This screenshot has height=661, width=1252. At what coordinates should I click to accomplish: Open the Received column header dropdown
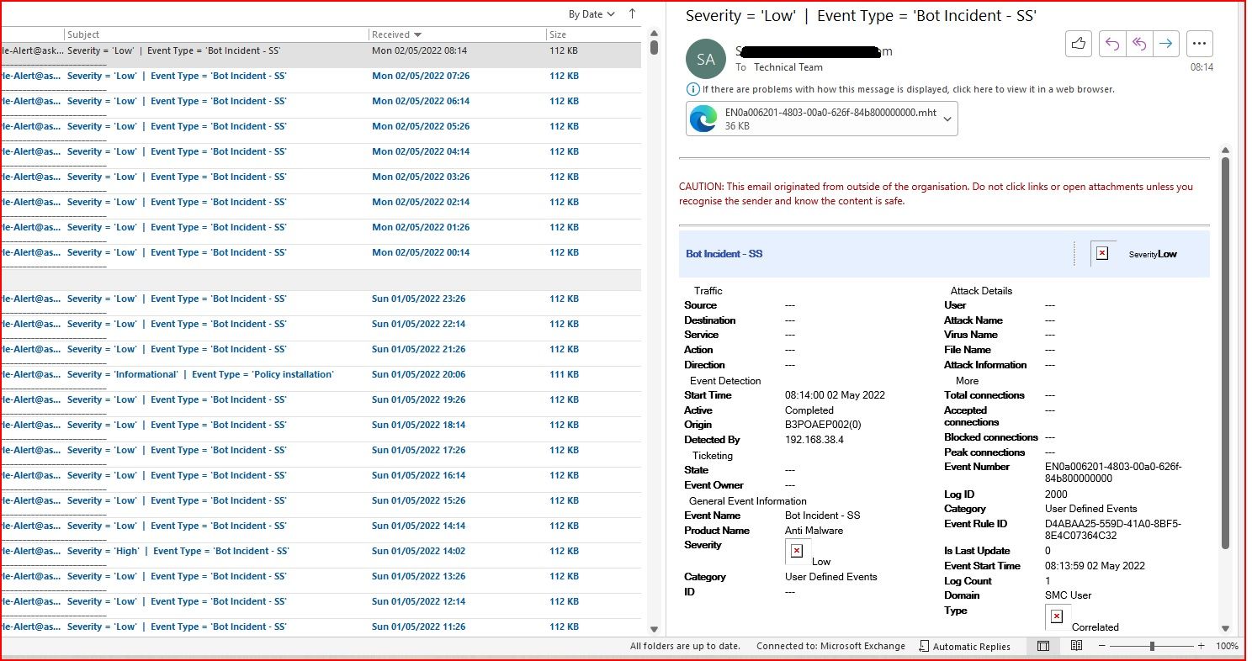[x=395, y=34]
